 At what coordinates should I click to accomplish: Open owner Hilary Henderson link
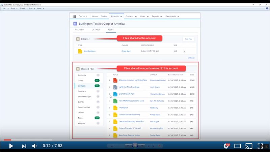click(157, 94)
